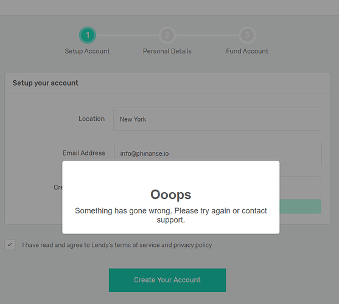Focus the Location field containing New York

pos(217,119)
